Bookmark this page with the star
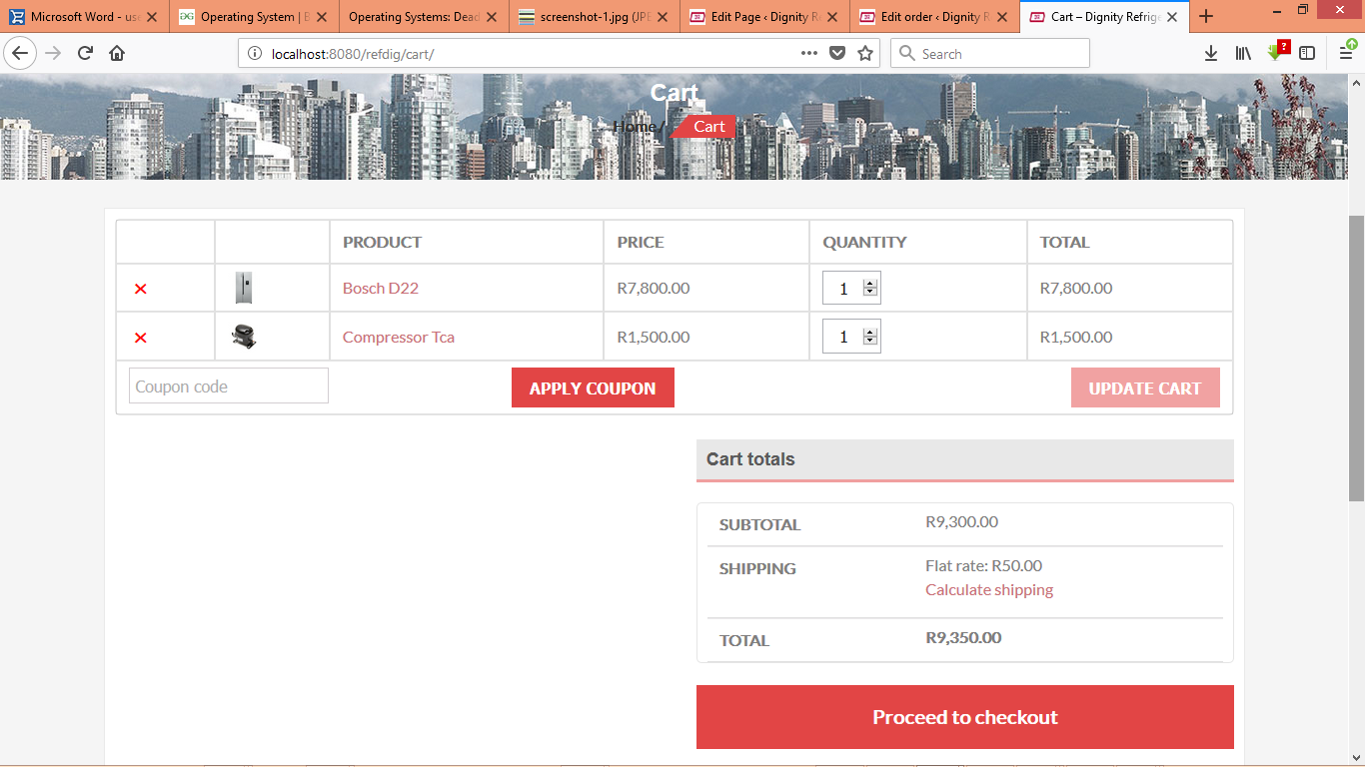This screenshot has height=767, width=1365. (865, 53)
